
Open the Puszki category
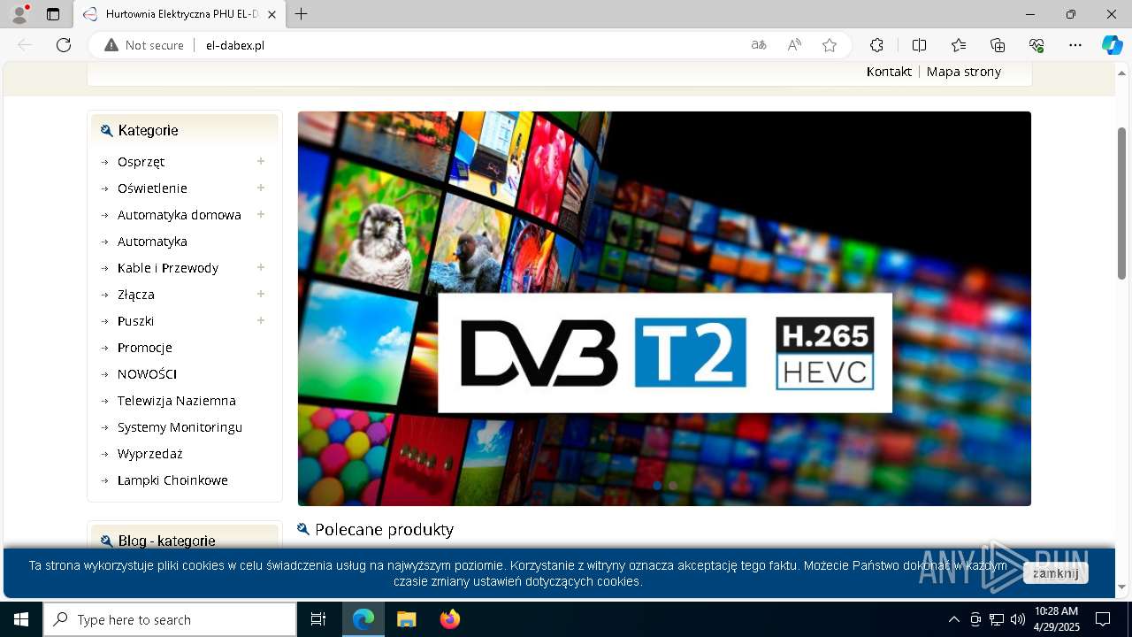pos(135,321)
